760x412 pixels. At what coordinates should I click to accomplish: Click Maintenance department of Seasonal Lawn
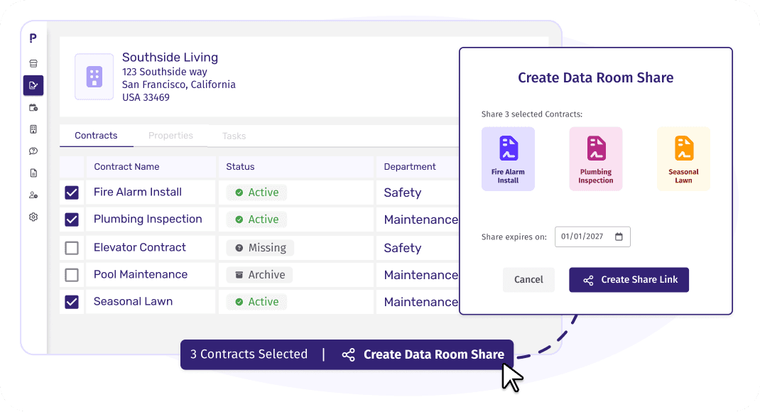click(420, 302)
